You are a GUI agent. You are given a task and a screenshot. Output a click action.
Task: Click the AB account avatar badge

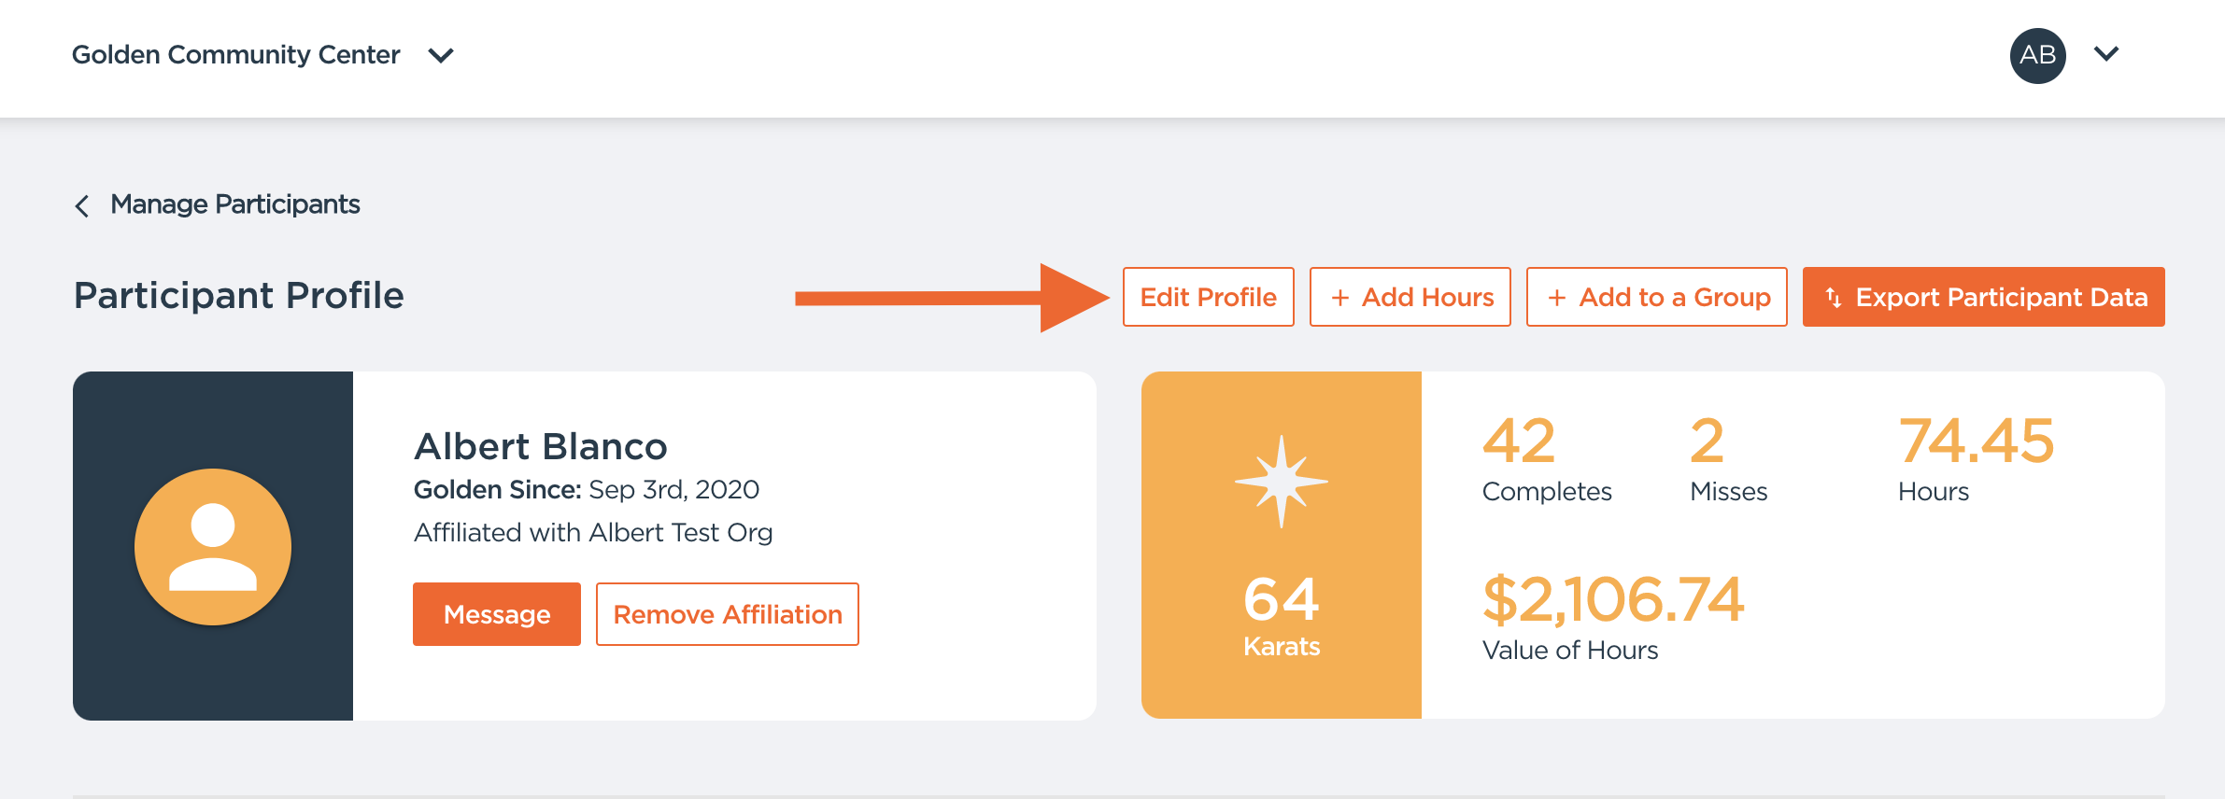(2037, 54)
